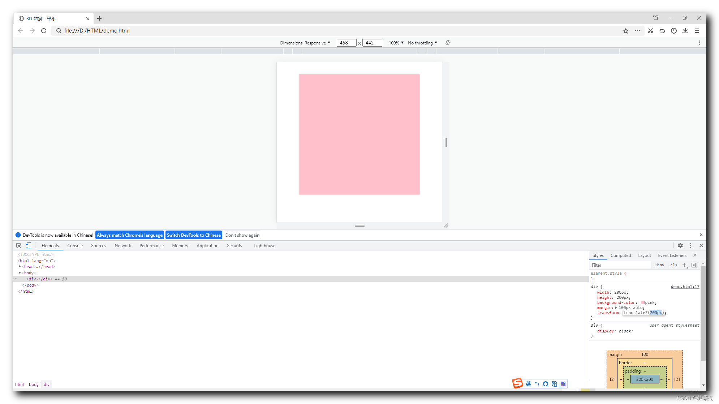Open the Application tab

[x=208, y=246]
